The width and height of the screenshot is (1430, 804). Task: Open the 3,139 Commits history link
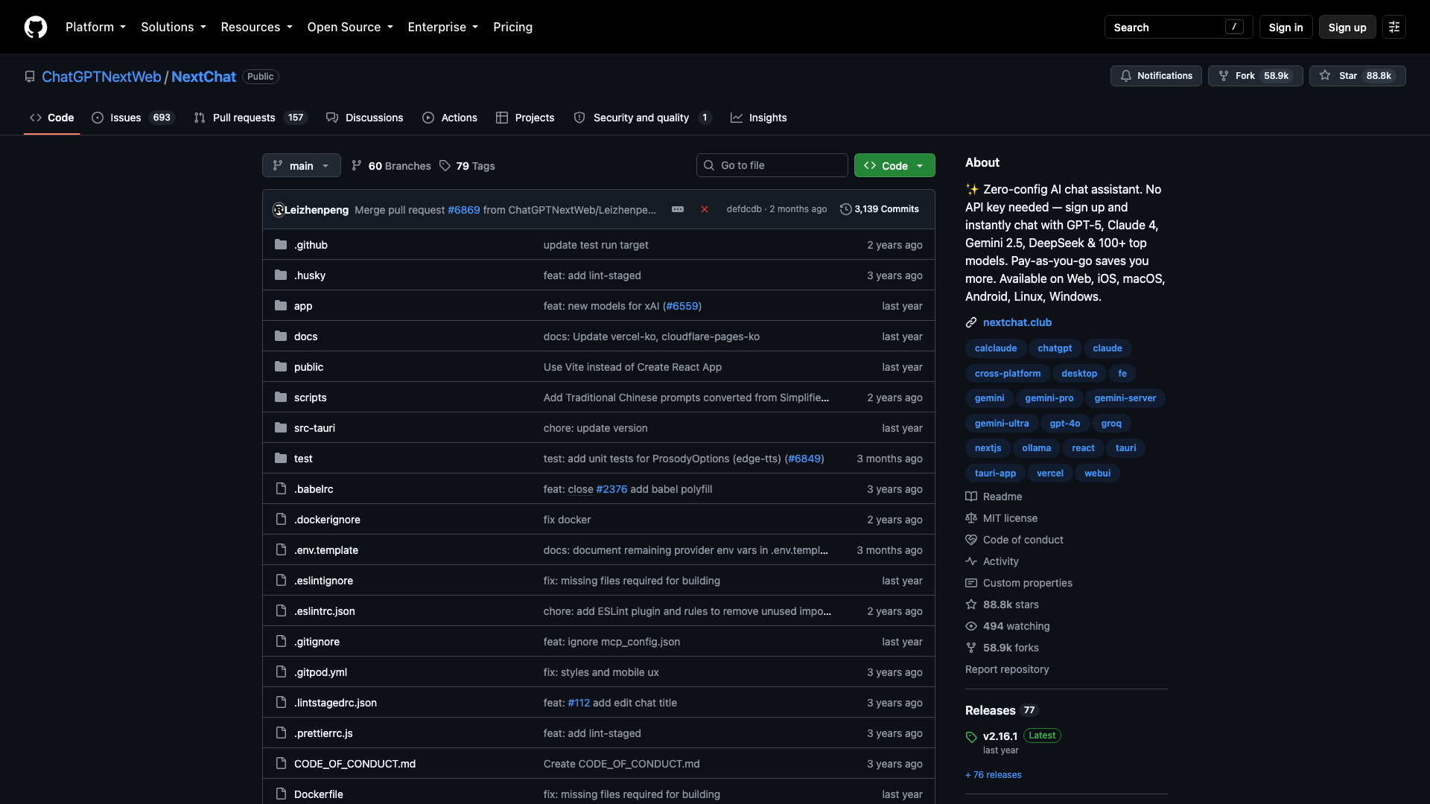coord(880,209)
